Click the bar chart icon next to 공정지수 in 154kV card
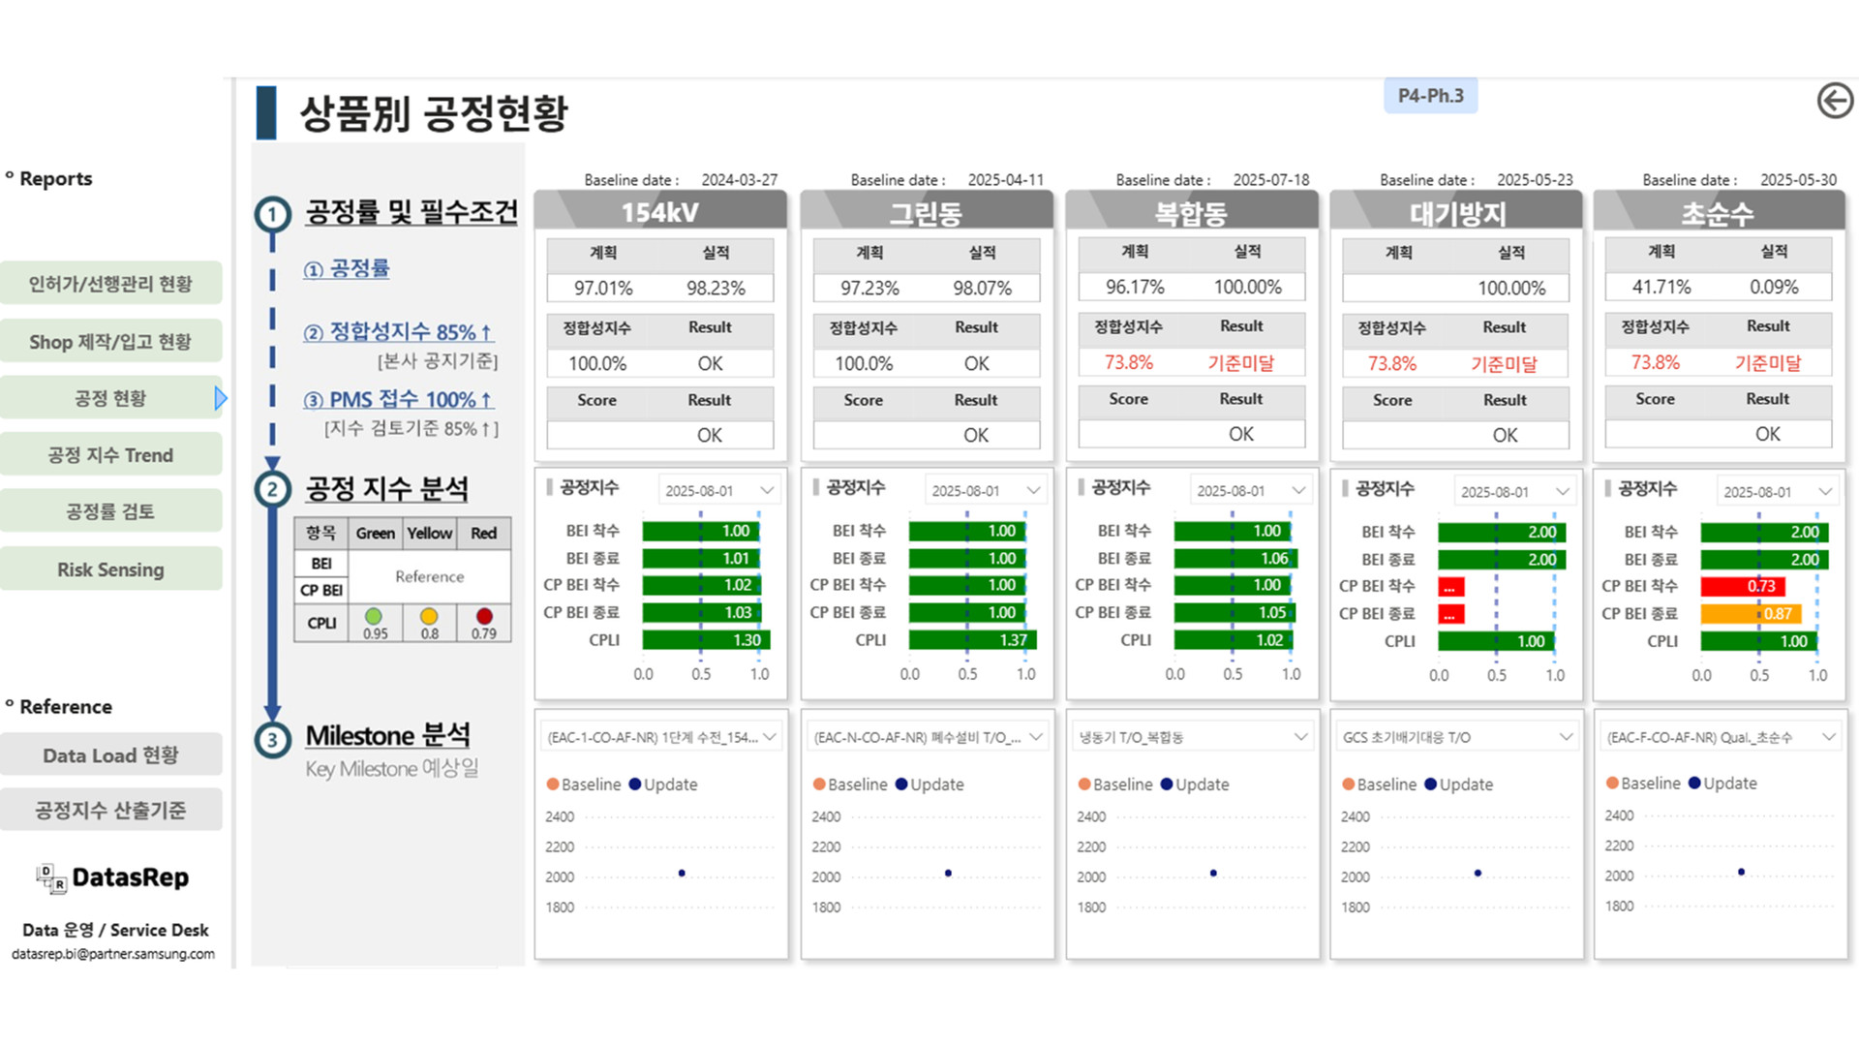 click(551, 489)
